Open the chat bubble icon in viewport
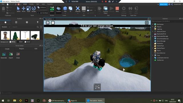Image resolution: width=183 pixels, height=103 pixels. [x=53, y=23]
